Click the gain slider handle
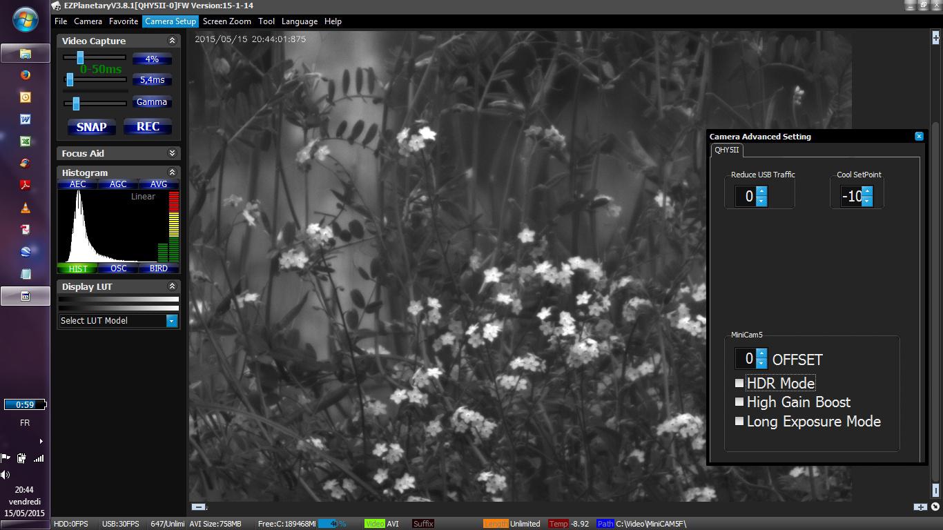 (x=80, y=58)
